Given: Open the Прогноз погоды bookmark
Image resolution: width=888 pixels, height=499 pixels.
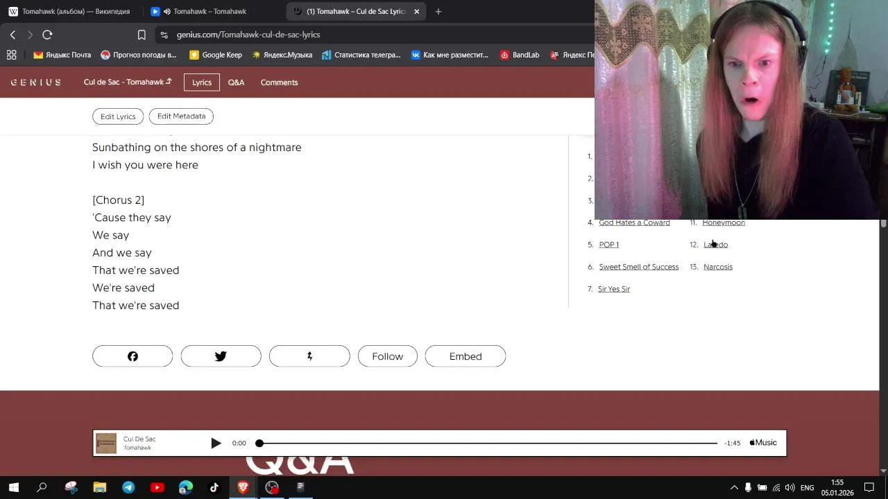Looking at the screenshot, I should [139, 55].
